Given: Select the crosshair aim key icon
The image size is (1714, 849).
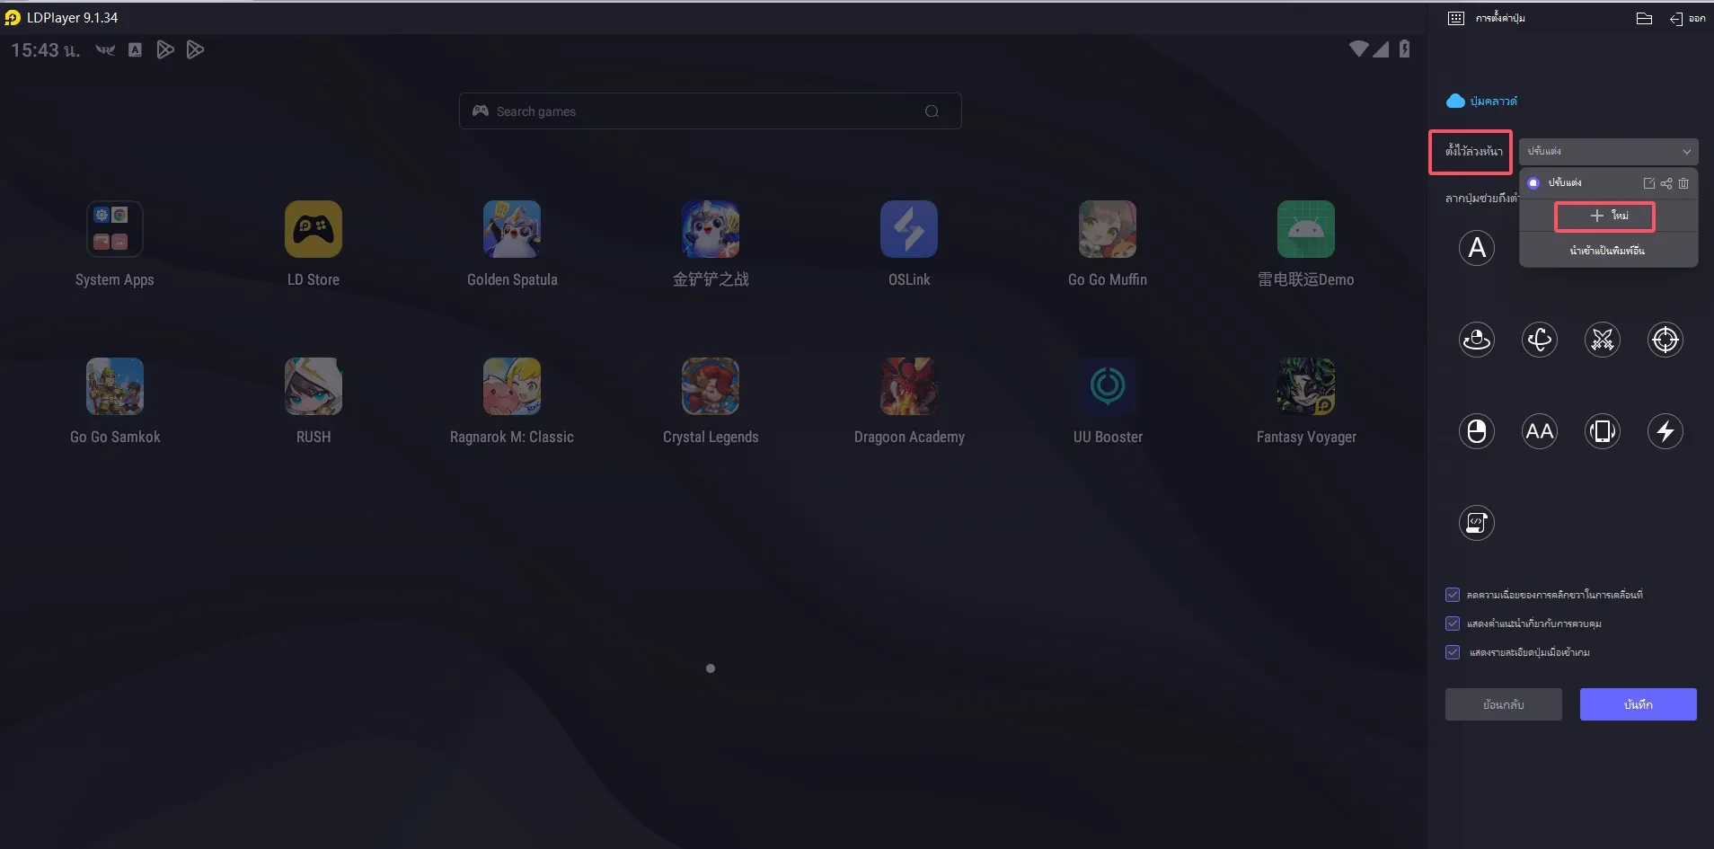Looking at the screenshot, I should (x=1665, y=340).
